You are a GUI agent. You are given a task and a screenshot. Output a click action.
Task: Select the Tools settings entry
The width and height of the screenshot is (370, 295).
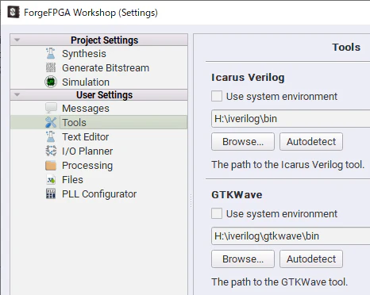[x=74, y=123]
